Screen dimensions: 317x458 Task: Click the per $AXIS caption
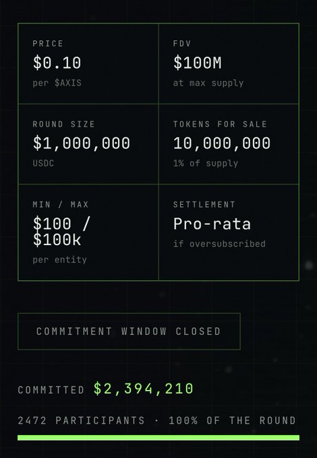click(57, 83)
